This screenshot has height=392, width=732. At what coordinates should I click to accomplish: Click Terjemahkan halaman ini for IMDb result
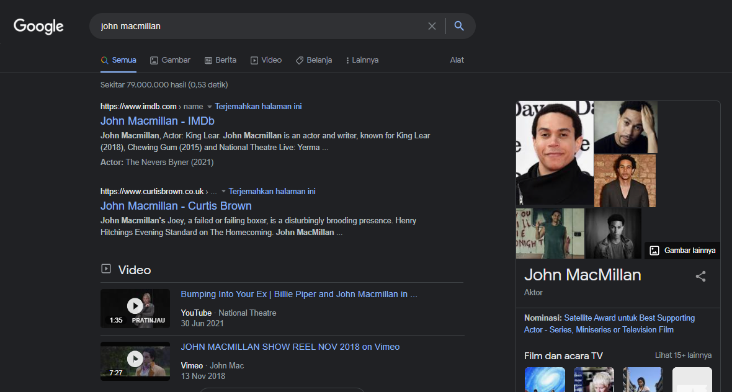click(258, 107)
